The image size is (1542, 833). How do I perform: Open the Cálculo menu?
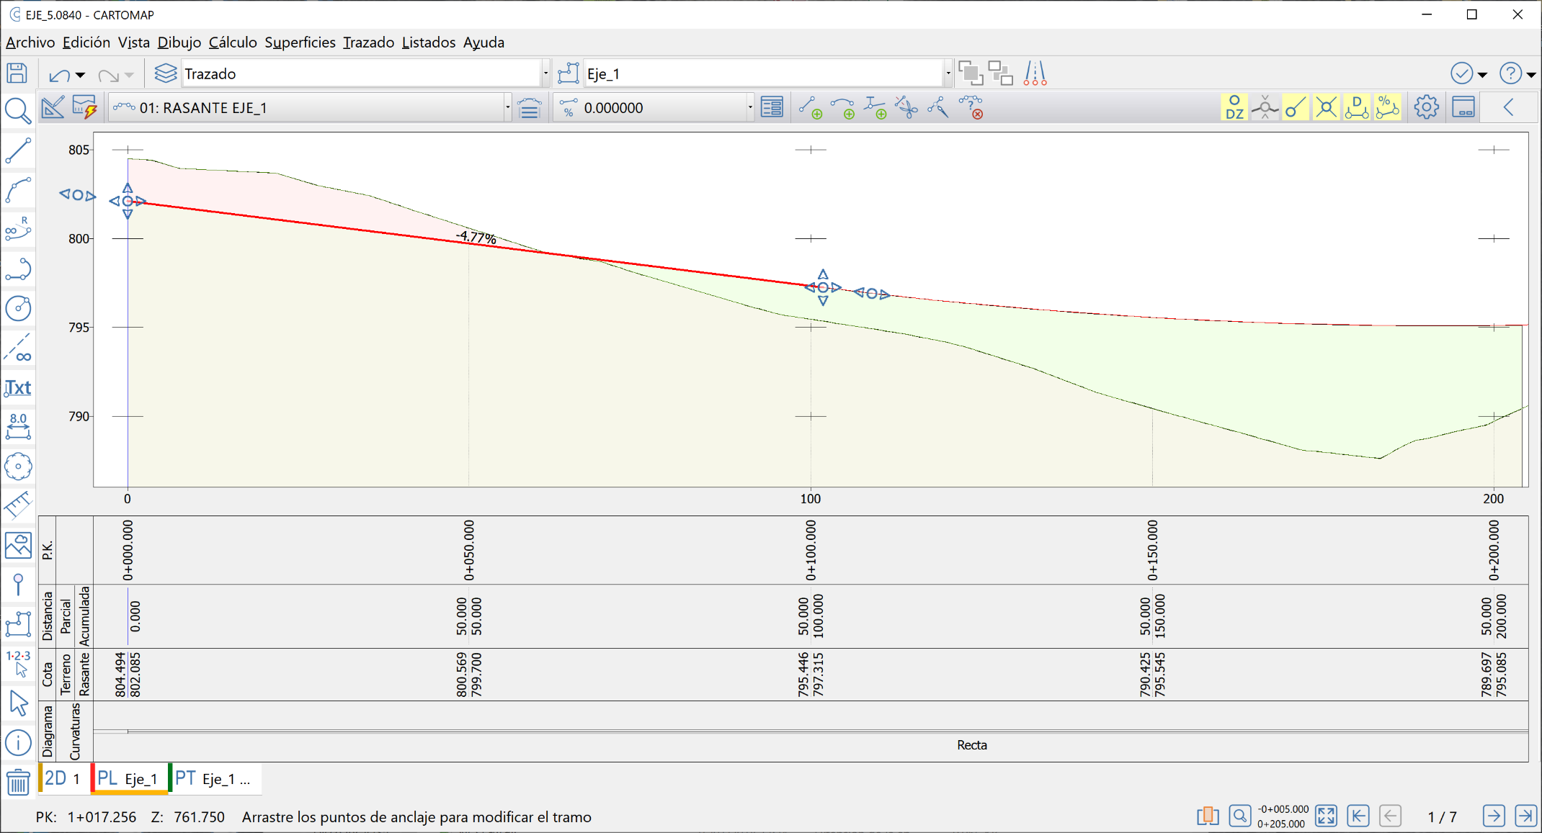[232, 42]
